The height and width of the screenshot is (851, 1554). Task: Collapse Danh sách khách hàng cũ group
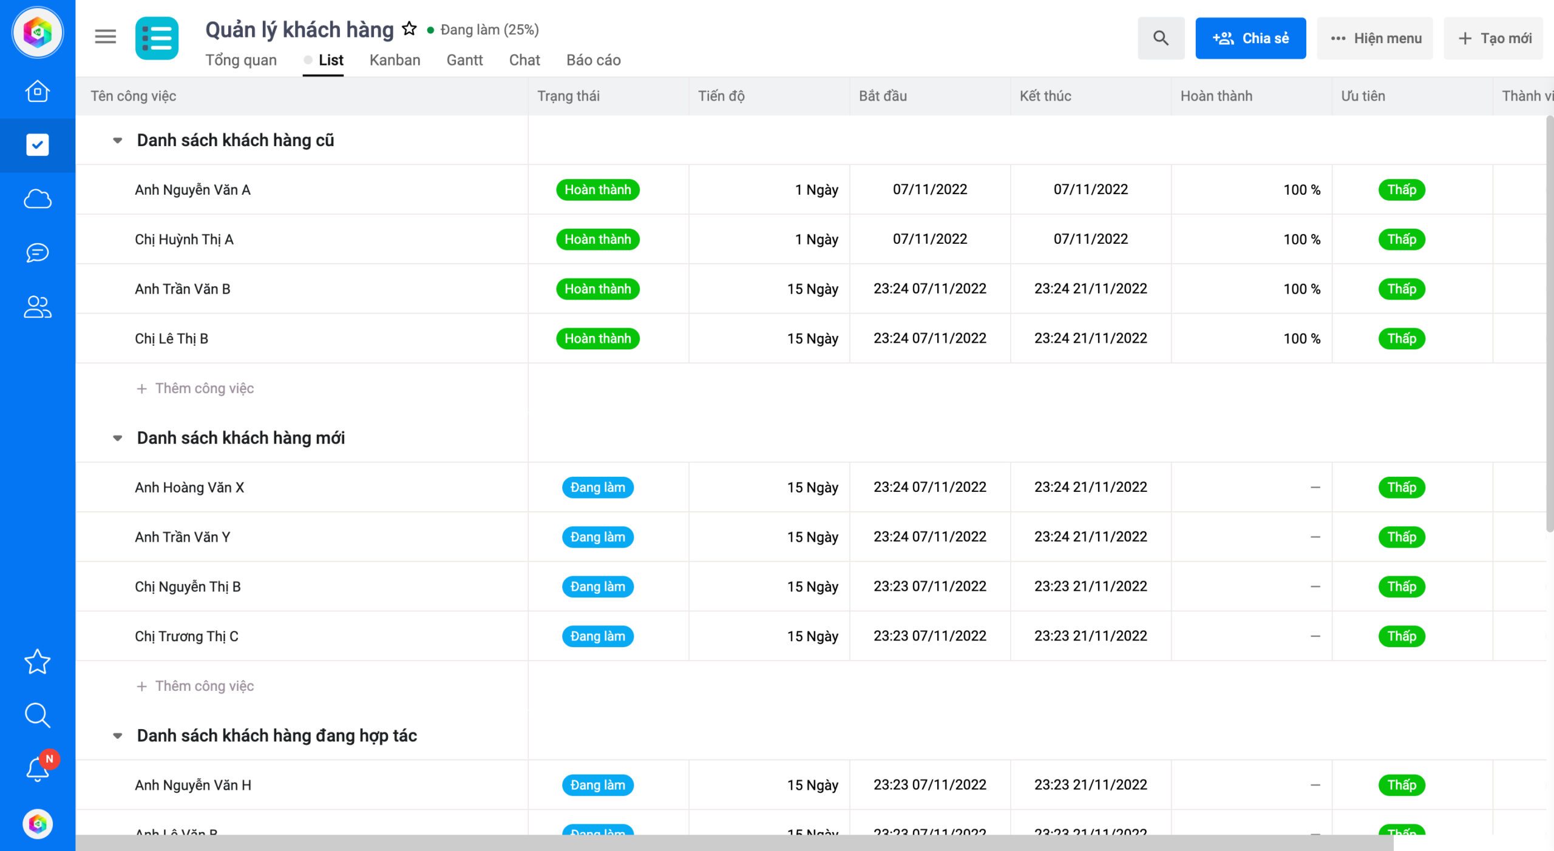(118, 140)
